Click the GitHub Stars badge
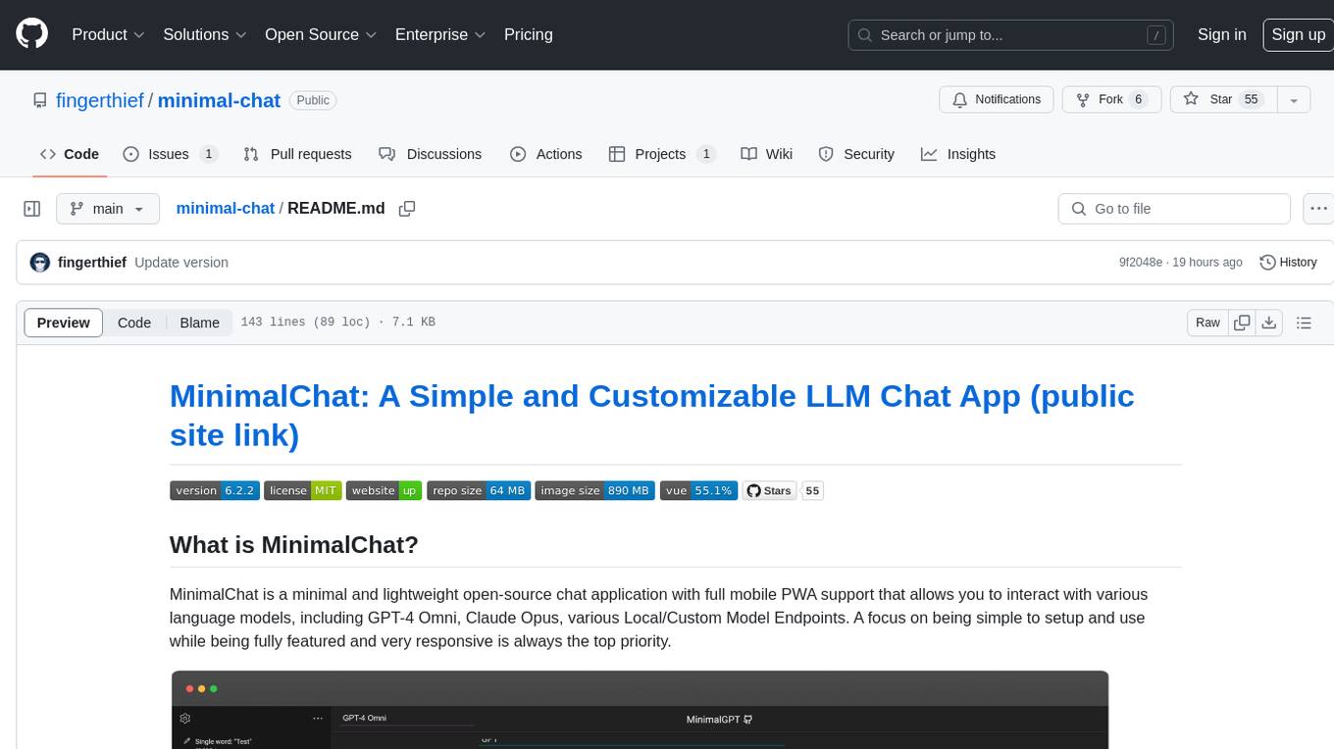The height and width of the screenshot is (749, 1334). tap(770, 490)
